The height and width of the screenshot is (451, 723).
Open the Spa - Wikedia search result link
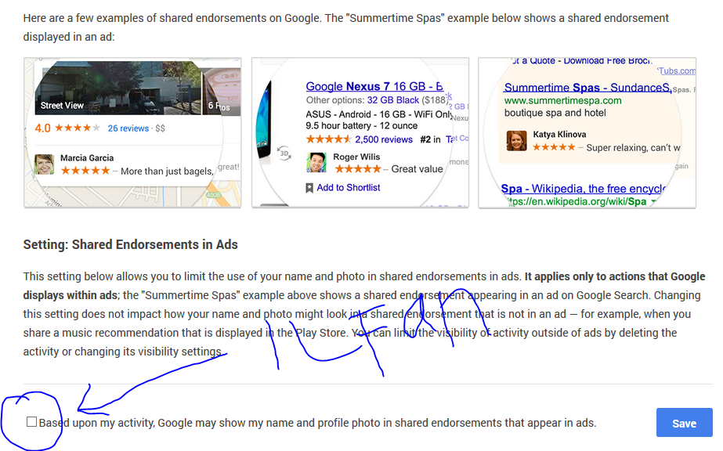584,189
